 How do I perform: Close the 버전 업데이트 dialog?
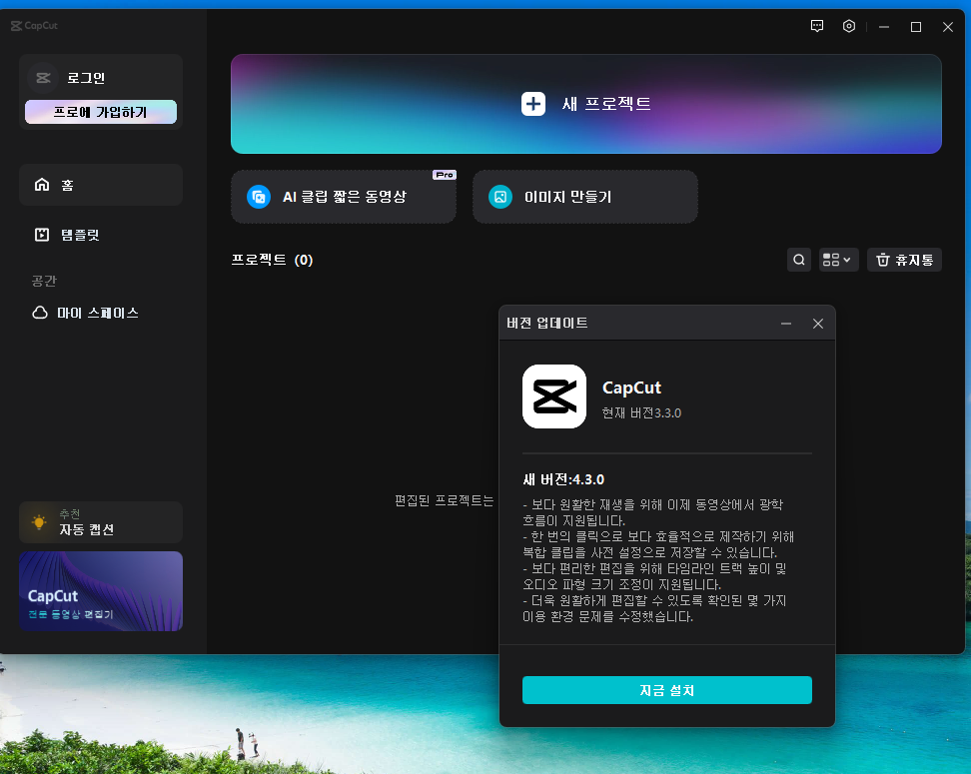click(x=818, y=324)
